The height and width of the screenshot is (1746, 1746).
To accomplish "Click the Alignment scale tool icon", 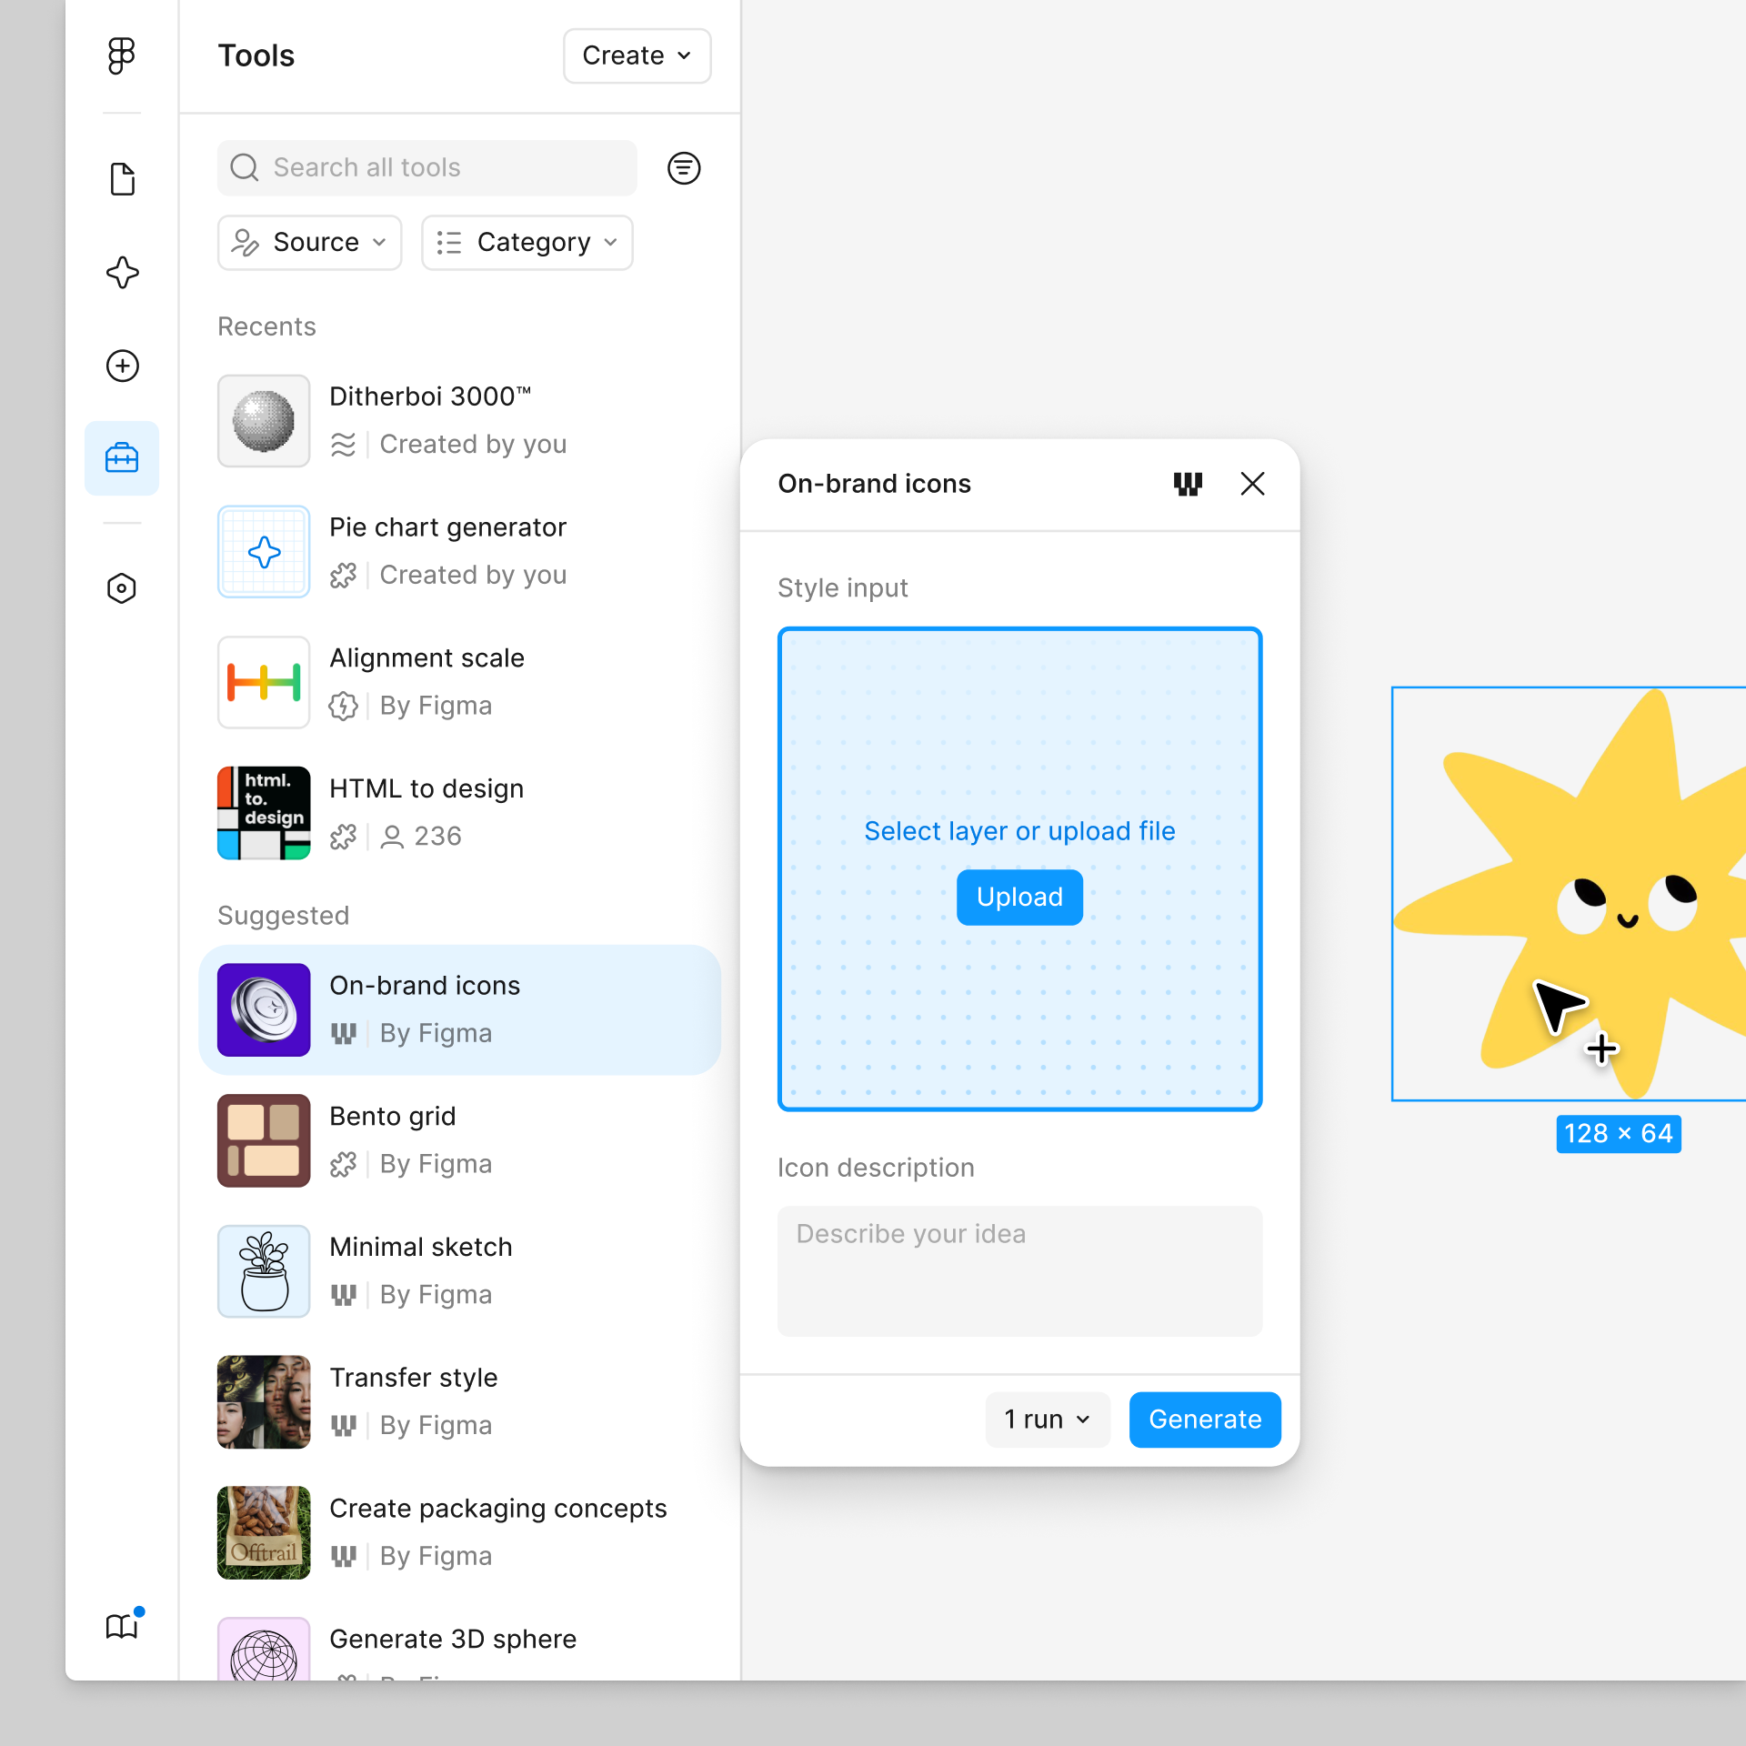I will [264, 682].
